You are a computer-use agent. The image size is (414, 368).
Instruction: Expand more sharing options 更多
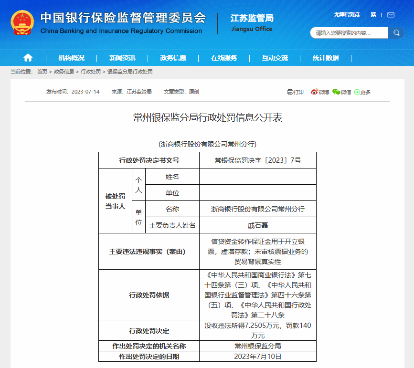tap(362, 92)
